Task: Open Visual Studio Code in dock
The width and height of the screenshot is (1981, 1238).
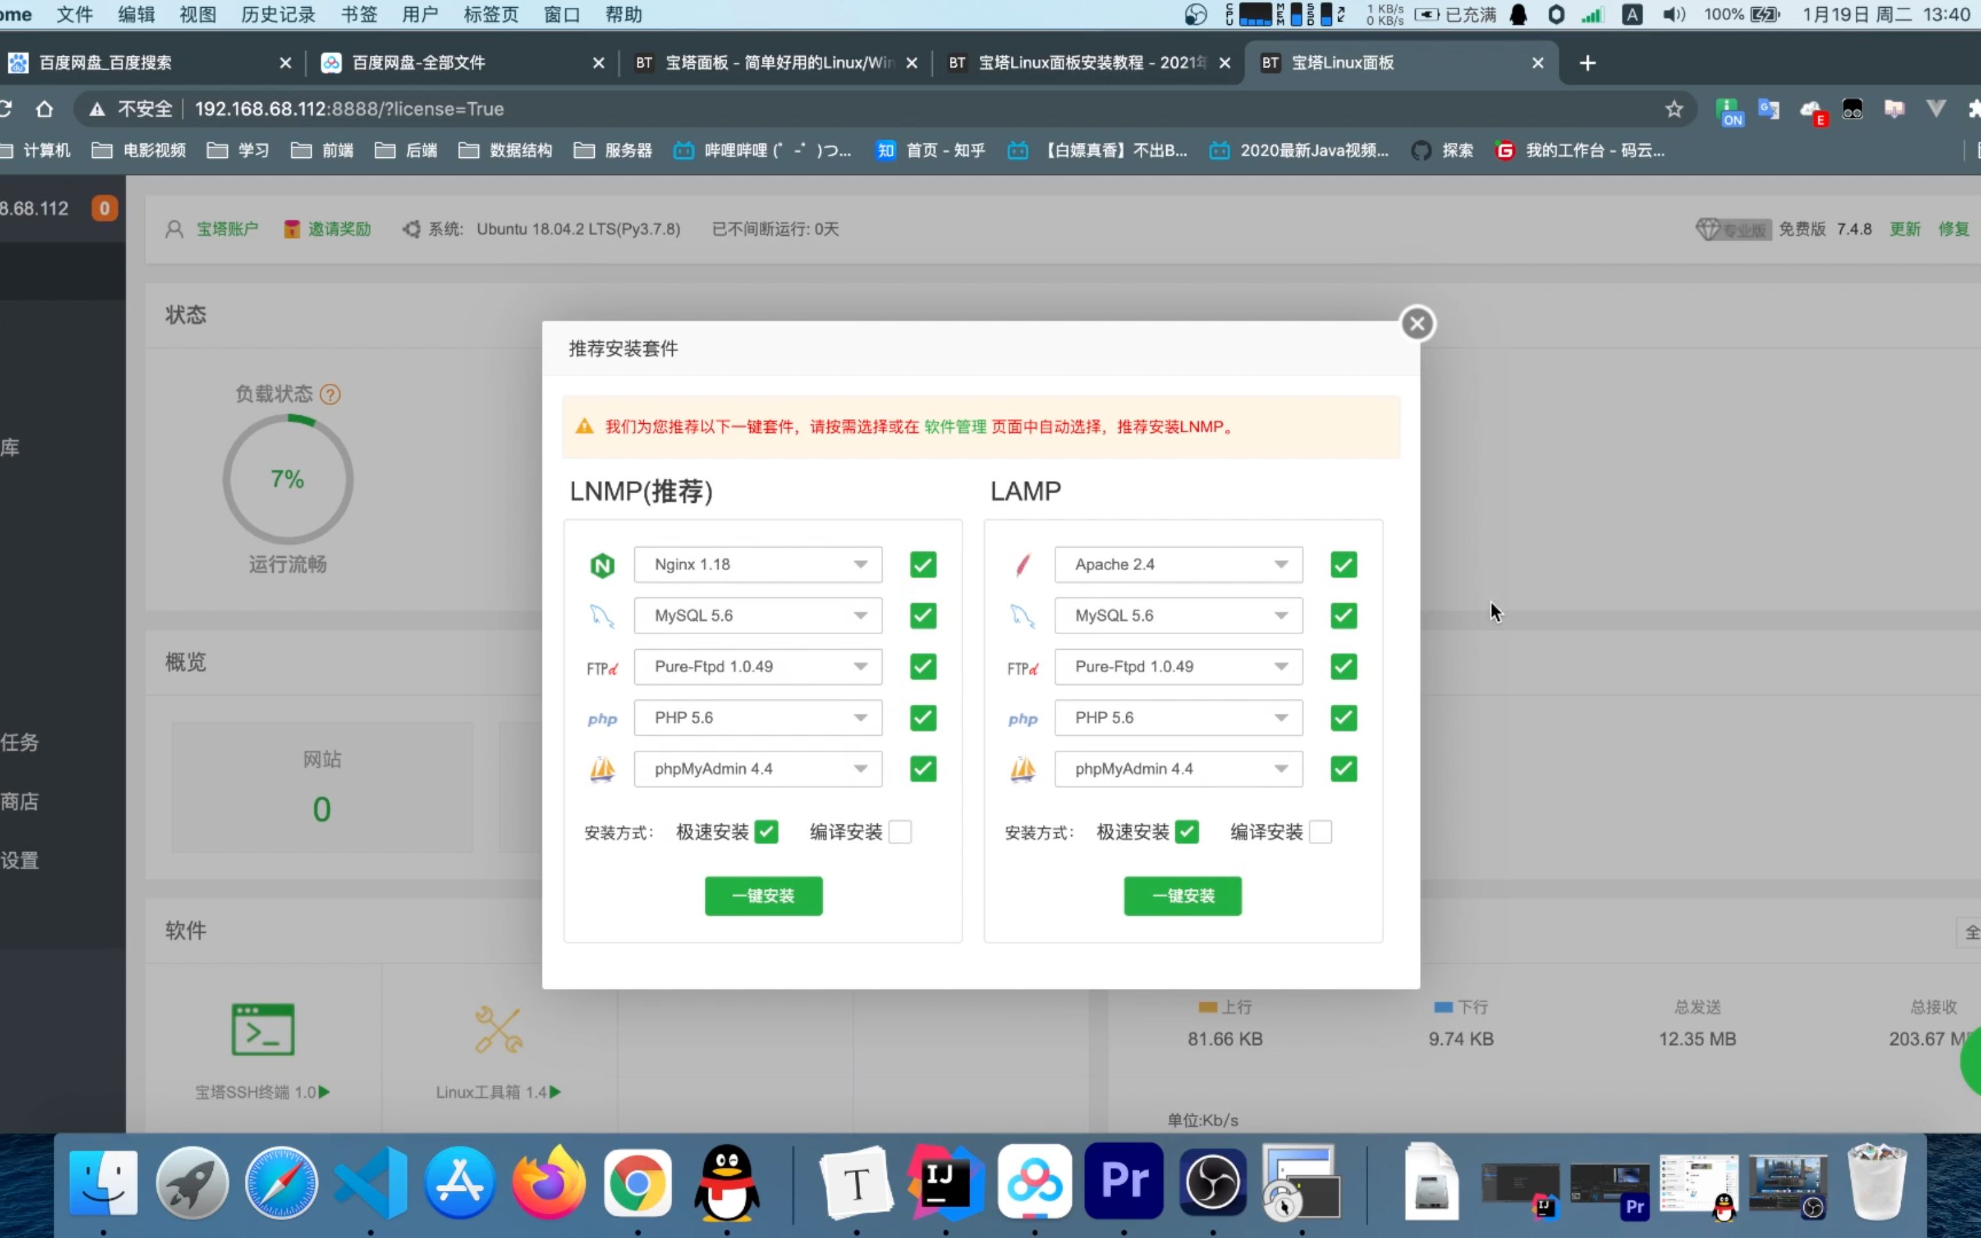Action: [x=370, y=1182]
